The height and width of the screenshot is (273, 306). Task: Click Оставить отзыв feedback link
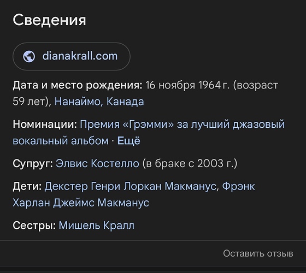pos(258,253)
